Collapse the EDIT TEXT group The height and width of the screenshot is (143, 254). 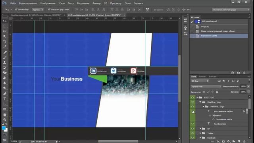(197, 97)
